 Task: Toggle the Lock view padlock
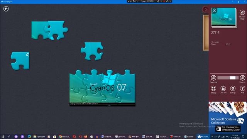[x=223, y=88]
